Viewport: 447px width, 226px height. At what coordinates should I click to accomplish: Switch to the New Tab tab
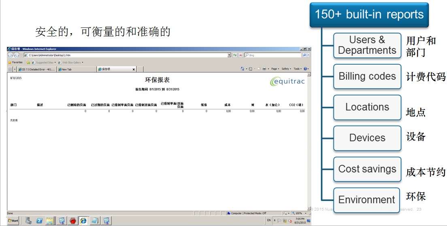77,70
